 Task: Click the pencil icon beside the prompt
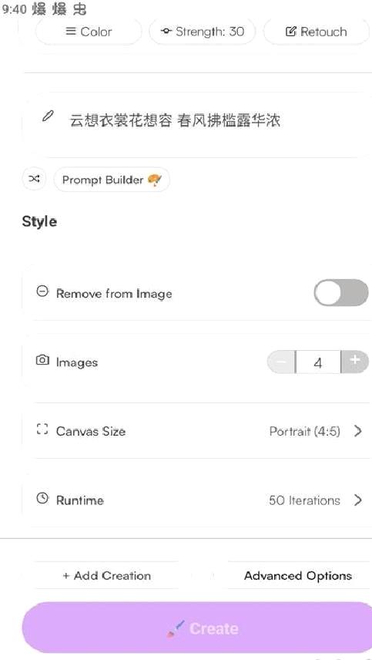coord(48,116)
